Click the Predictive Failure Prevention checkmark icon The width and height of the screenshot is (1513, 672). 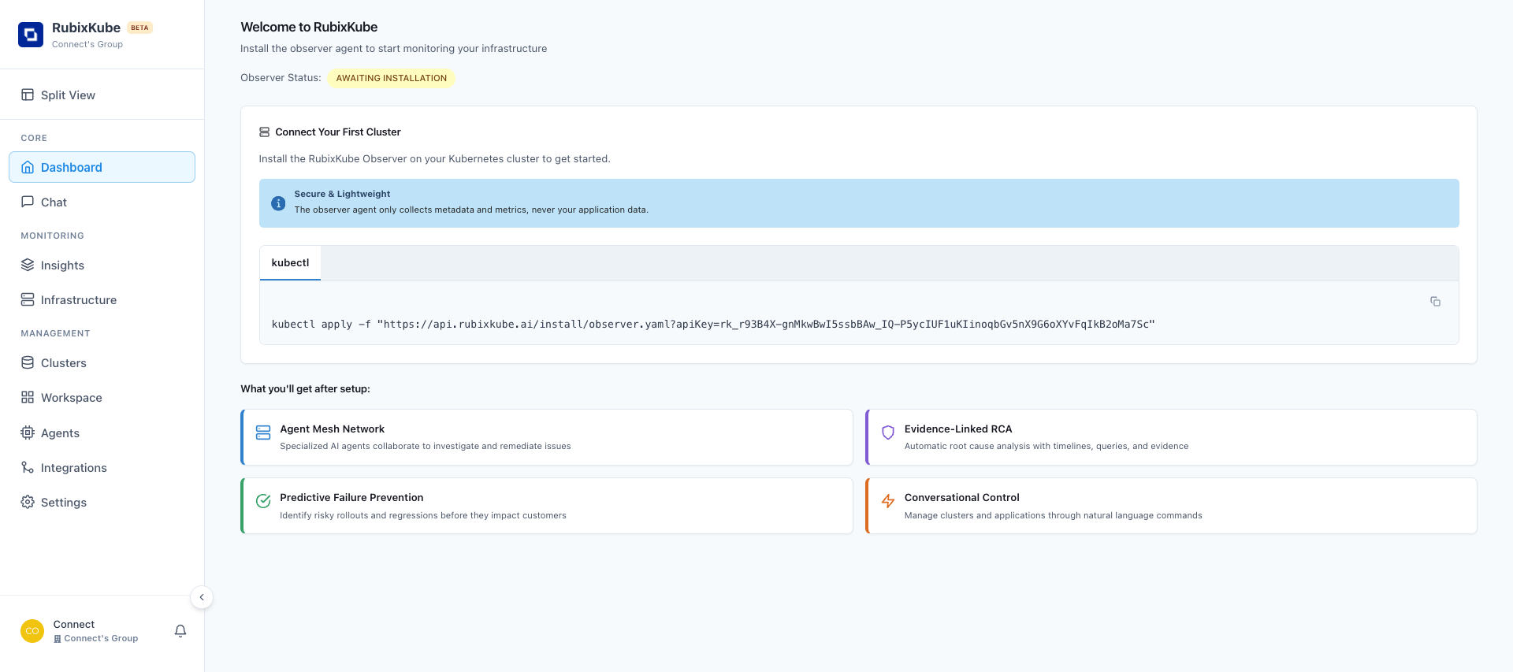[x=263, y=501]
